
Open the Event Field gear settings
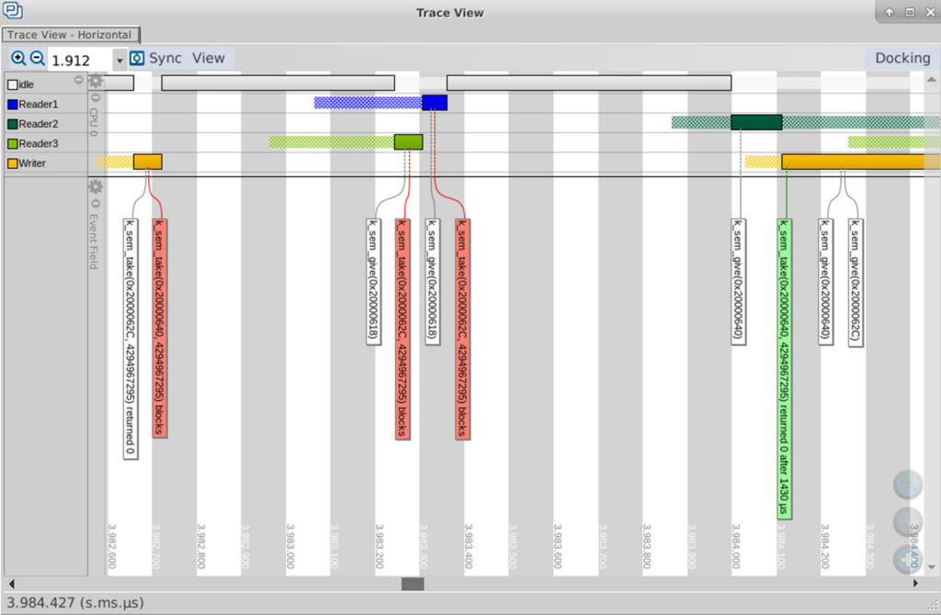(x=96, y=186)
